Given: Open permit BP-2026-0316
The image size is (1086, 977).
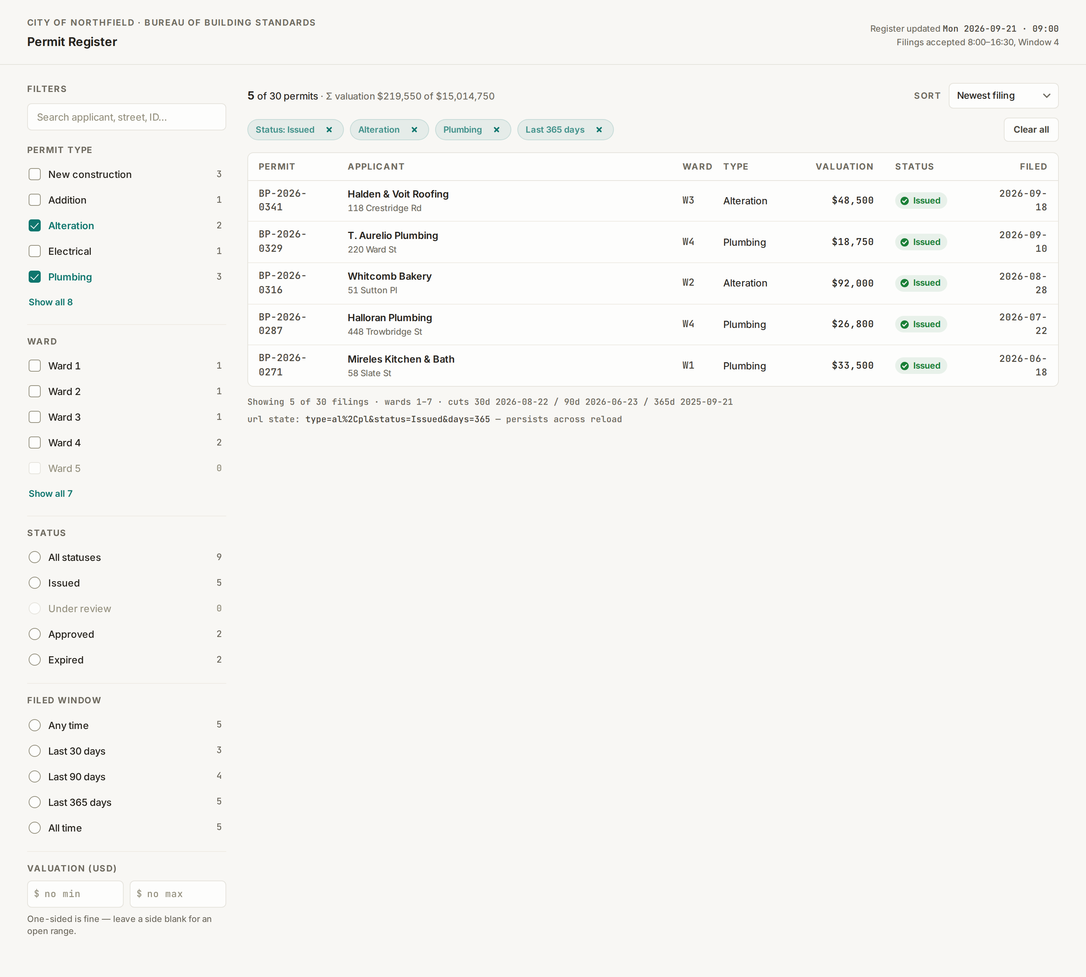Looking at the screenshot, I should point(282,283).
